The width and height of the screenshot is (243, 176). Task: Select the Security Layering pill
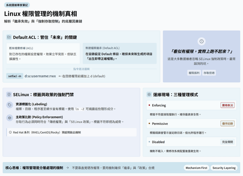pyautogui.click(x=224, y=168)
